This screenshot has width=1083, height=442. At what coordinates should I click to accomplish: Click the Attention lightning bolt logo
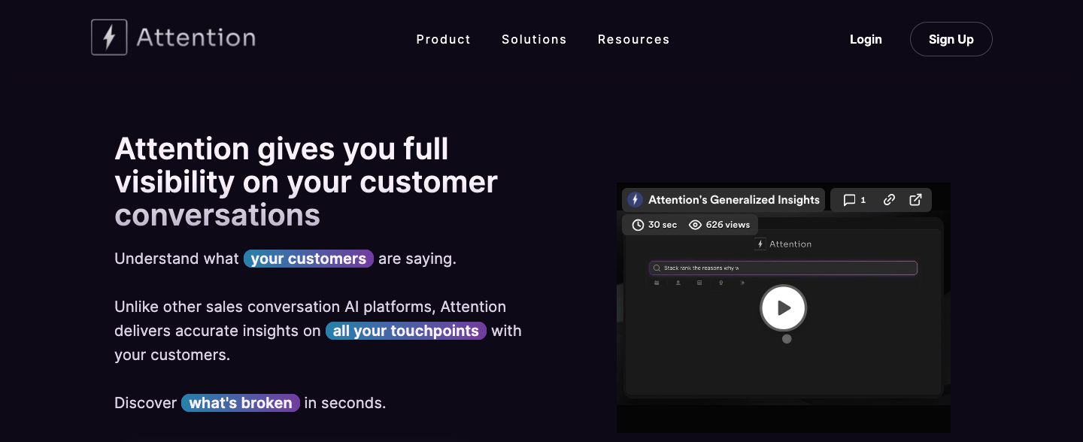(109, 38)
